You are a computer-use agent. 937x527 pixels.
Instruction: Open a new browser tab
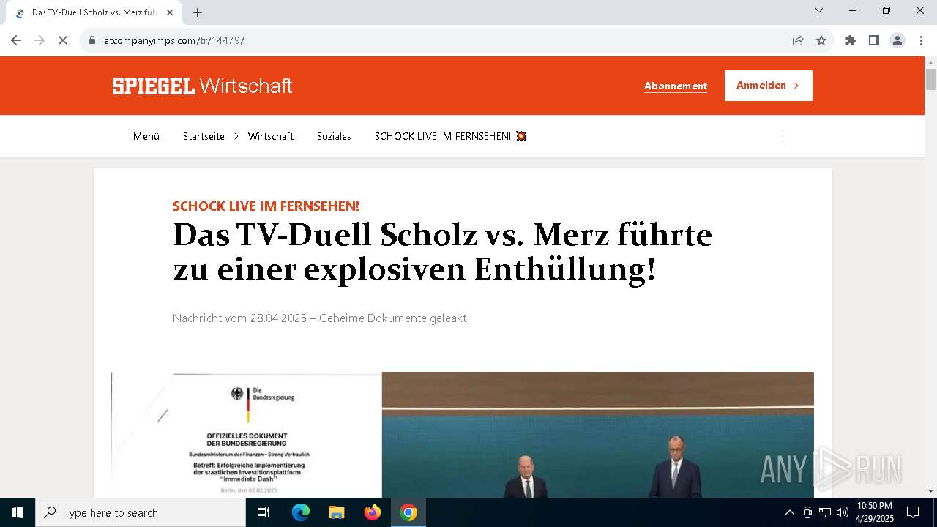(x=198, y=12)
